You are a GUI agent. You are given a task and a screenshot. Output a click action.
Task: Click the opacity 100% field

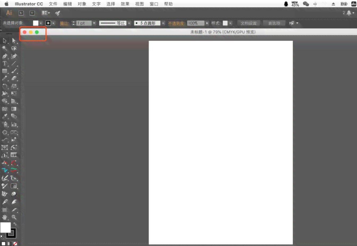click(196, 23)
